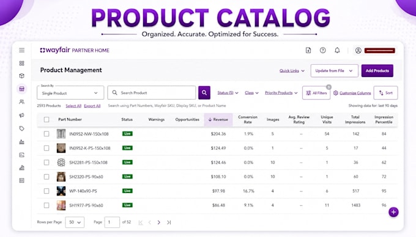Click the Images column header
The width and height of the screenshot is (416, 237).
click(273, 120)
